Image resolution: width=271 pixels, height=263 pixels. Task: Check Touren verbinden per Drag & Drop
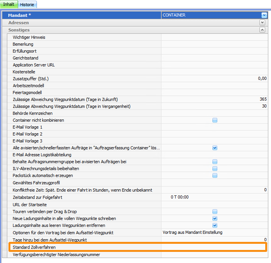(x=215, y=212)
